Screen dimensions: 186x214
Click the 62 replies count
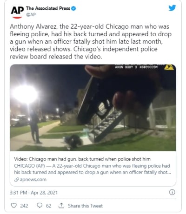[x=48, y=206]
